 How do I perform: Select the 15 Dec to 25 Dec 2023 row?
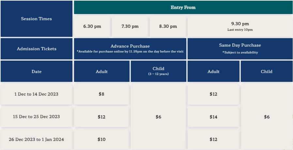coord(37,117)
